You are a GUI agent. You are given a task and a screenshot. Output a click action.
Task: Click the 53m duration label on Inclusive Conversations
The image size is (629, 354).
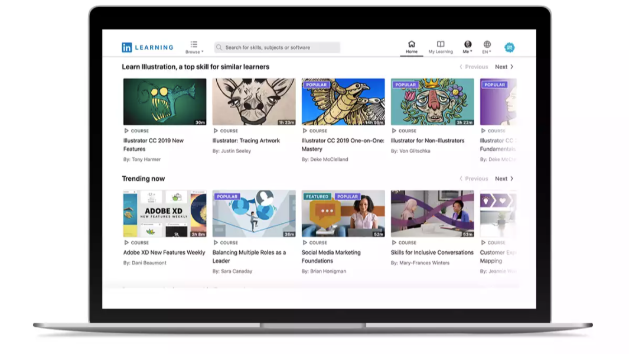coord(468,234)
